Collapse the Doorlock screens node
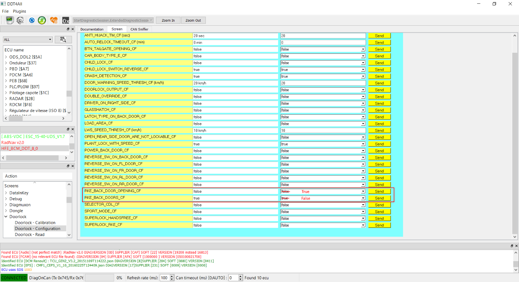This screenshot has width=519, height=282. (6, 216)
